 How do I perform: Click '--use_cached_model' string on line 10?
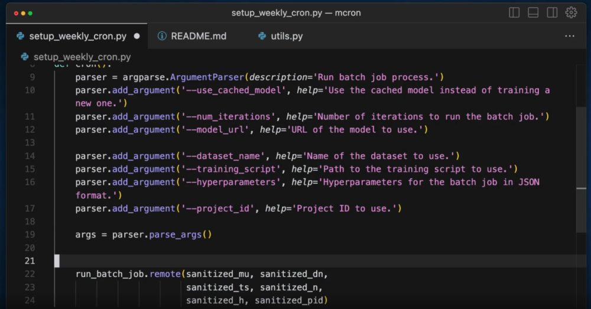pos(233,90)
